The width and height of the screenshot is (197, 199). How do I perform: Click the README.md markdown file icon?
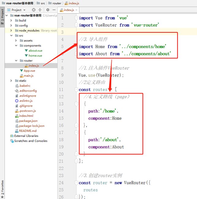click(17, 131)
